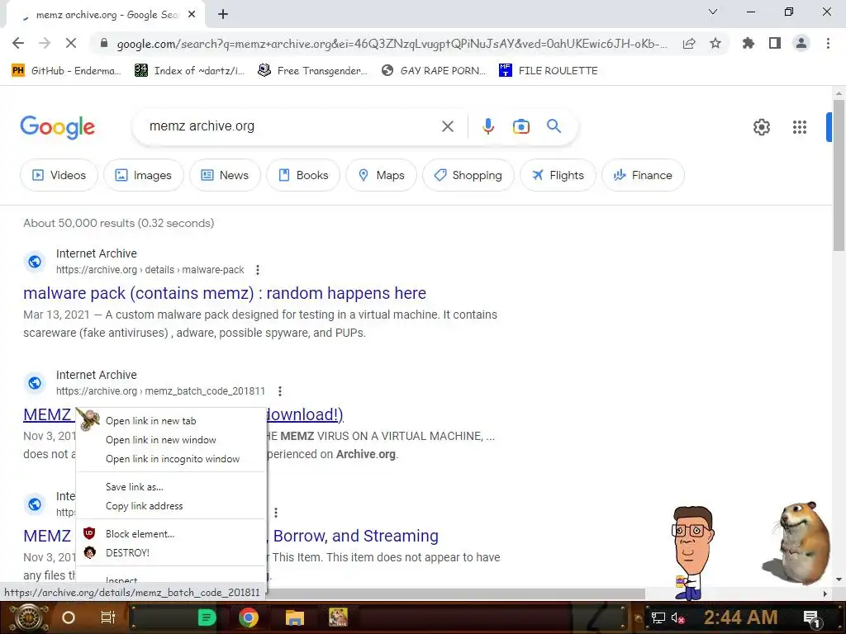Expand options for malware-pack result three dots
The width and height of the screenshot is (846, 634).
click(258, 270)
